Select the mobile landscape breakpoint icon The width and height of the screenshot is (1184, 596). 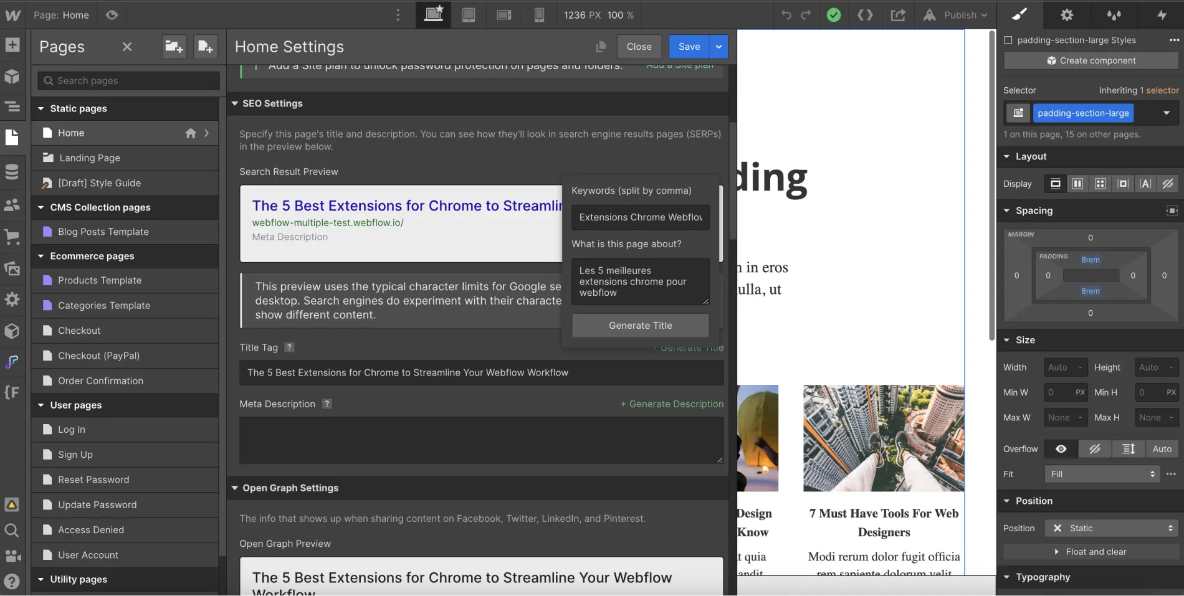tap(504, 15)
